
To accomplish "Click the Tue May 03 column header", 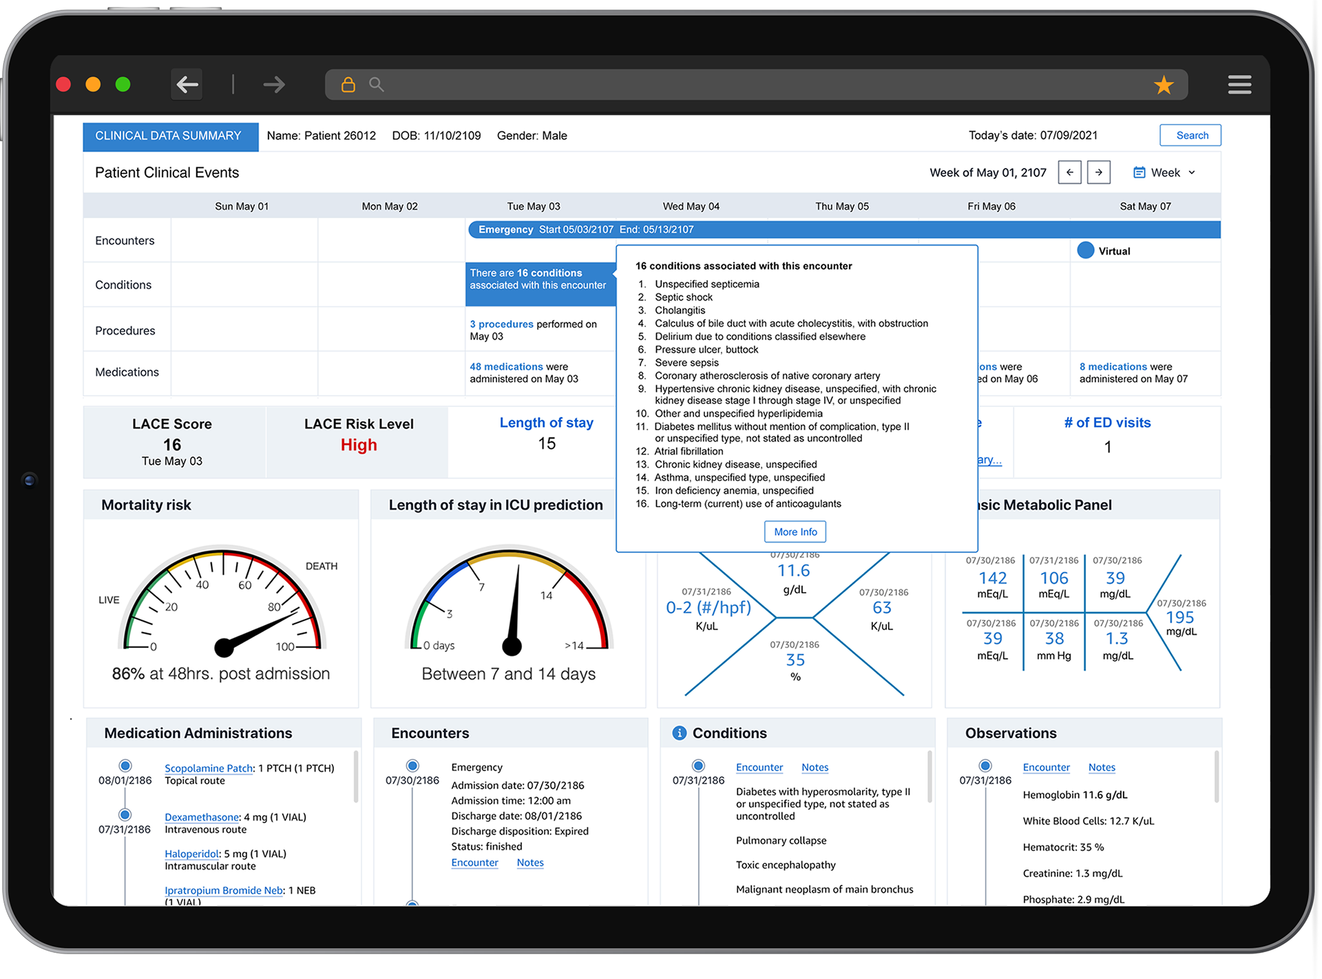I will tap(534, 207).
